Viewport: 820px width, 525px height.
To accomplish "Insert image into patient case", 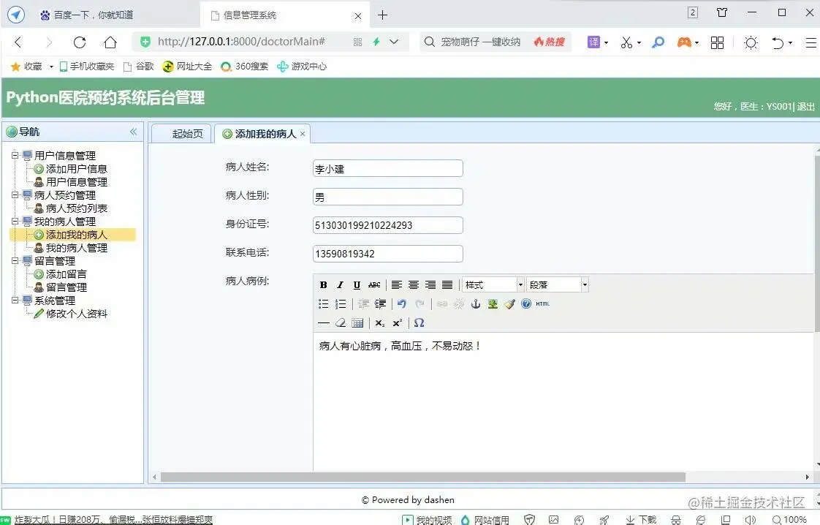I will click(492, 303).
